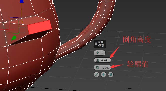166x91 pixels.
Task: Click the square plane handle of the gizmo
Action: point(22,30)
